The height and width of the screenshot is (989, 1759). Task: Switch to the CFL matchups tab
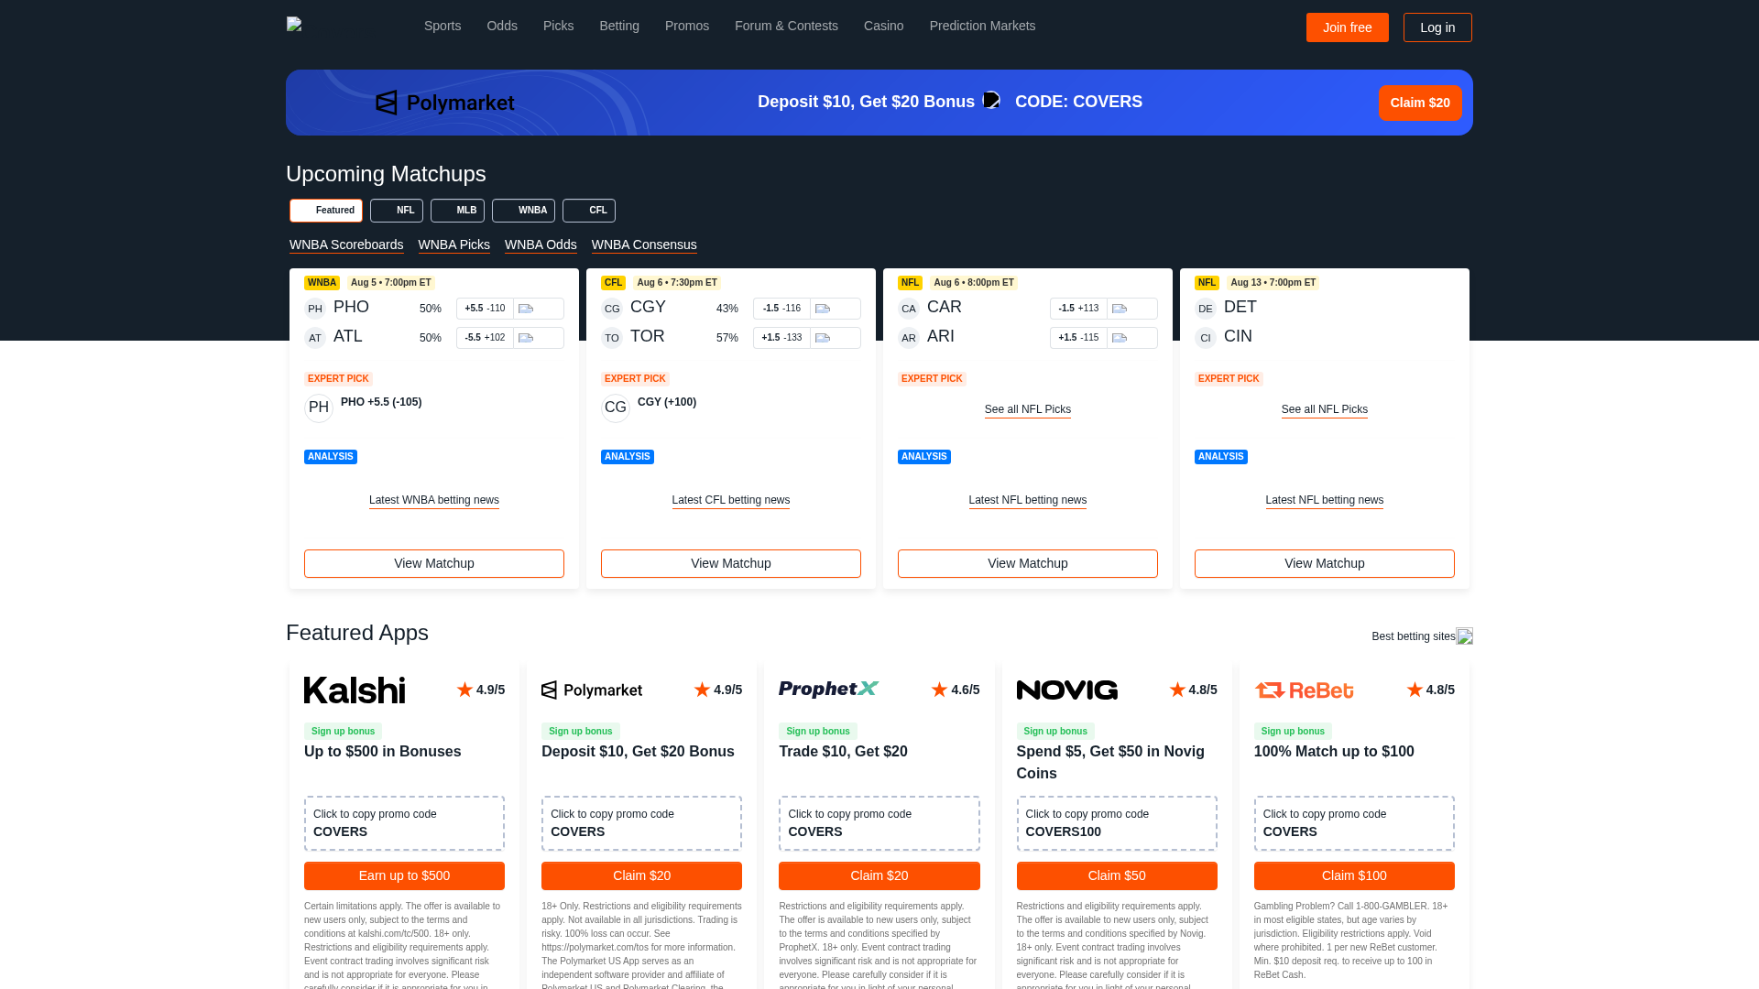pos(589,211)
